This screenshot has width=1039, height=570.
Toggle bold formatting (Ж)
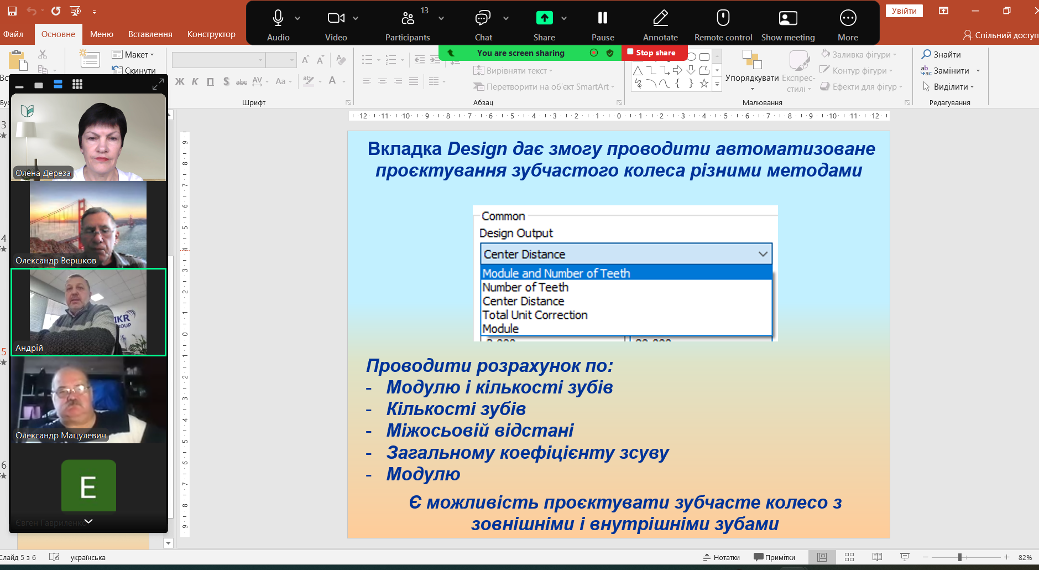(180, 81)
